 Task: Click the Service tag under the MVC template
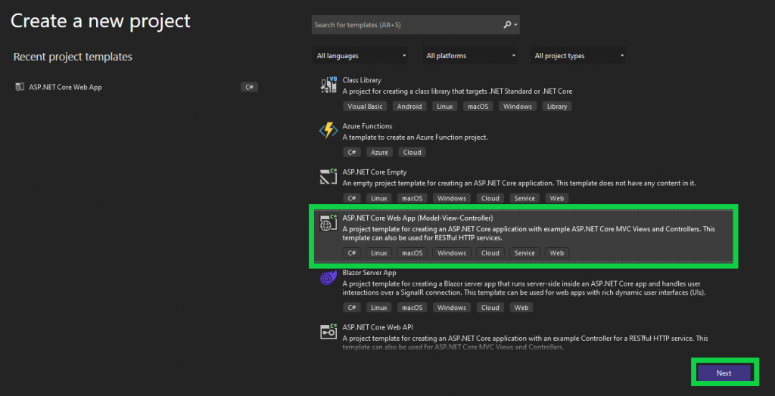(x=524, y=253)
